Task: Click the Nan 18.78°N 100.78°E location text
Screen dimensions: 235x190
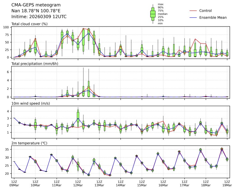Action: (x=35, y=11)
